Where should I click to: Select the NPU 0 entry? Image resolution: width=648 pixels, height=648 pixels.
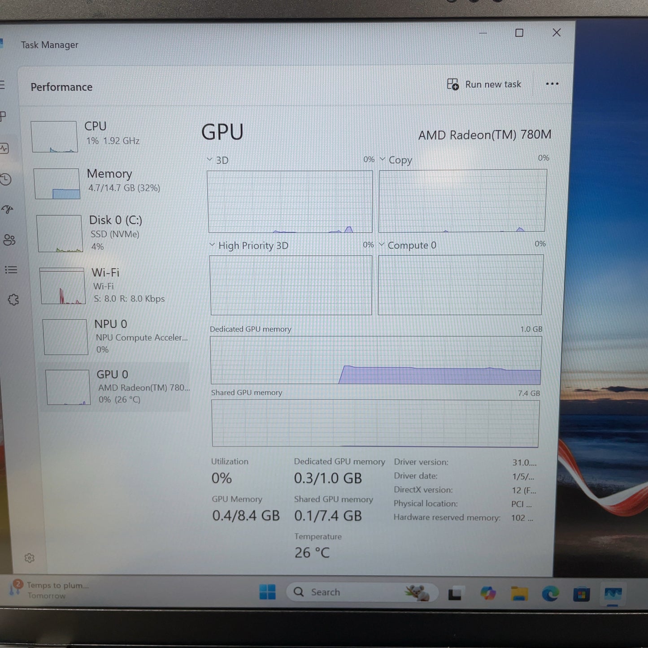117,336
